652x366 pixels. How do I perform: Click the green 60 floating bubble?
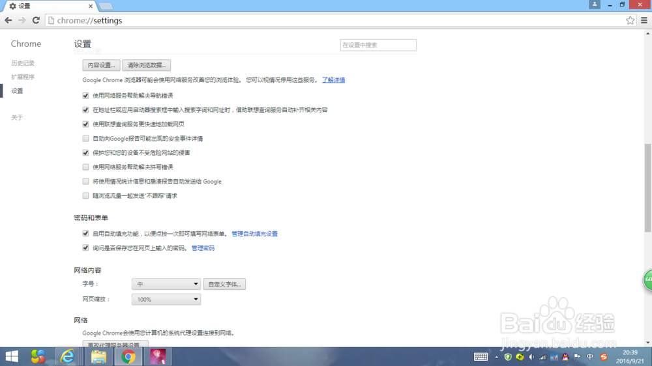tap(648, 279)
